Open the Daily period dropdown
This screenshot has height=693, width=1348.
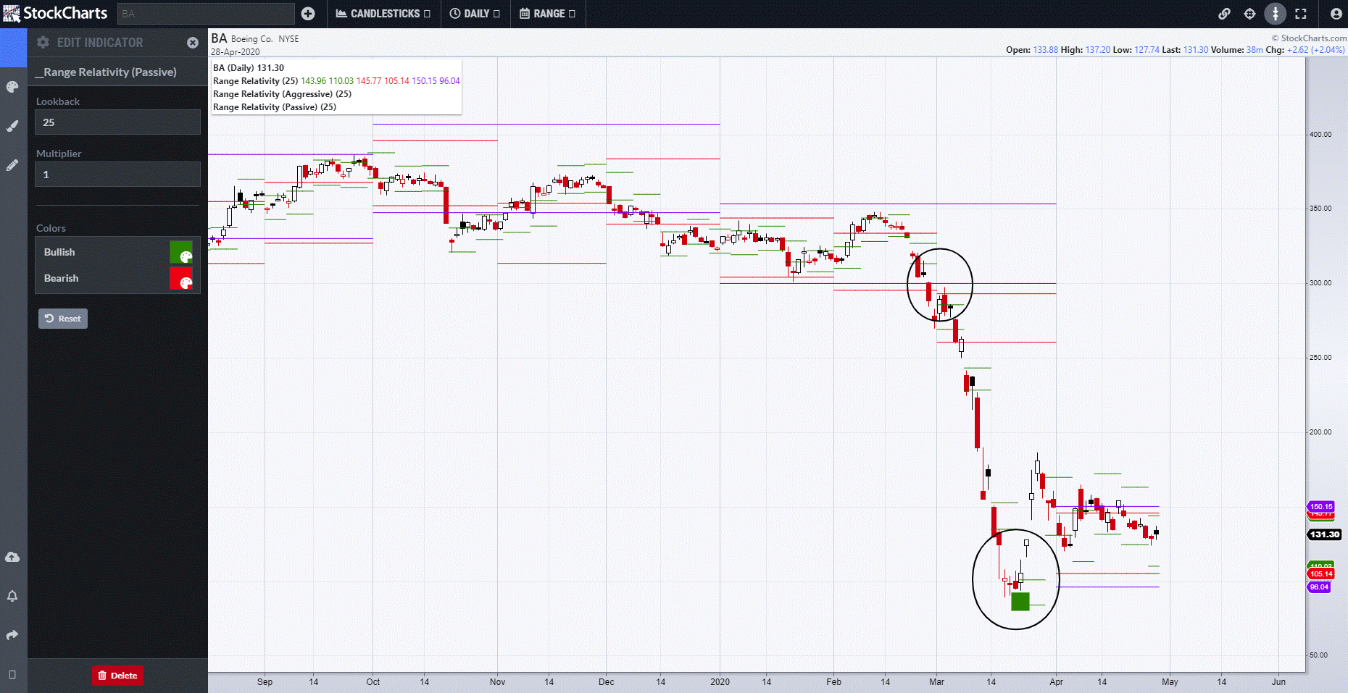(x=475, y=14)
